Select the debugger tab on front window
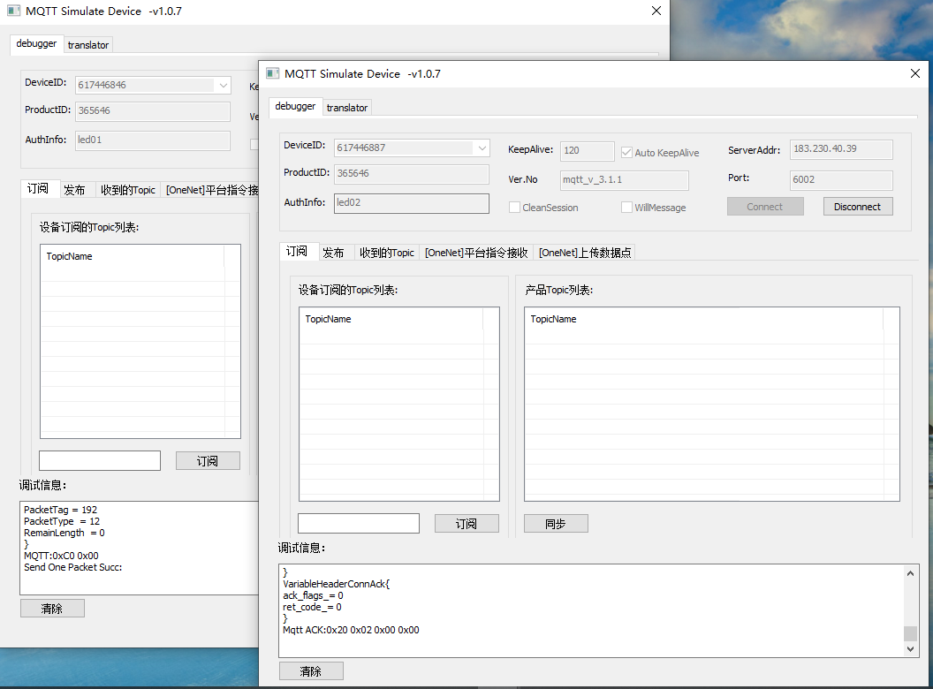 [x=295, y=106]
